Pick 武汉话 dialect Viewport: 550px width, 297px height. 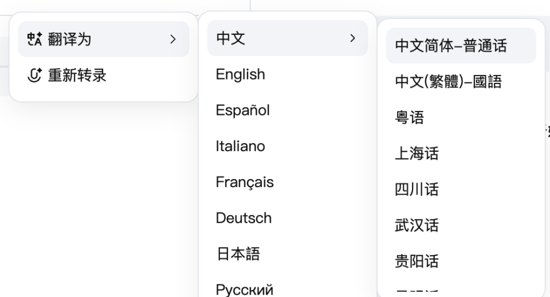(461, 225)
